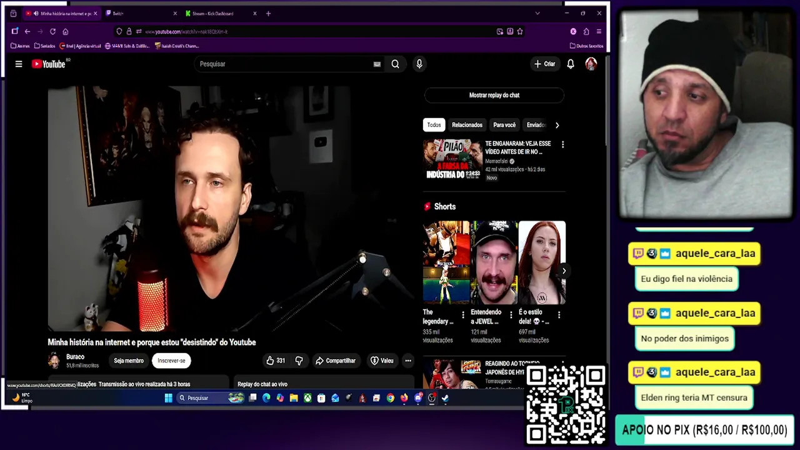Go back with the browser back arrow
This screenshot has height=450, width=800.
coord(27,31)
